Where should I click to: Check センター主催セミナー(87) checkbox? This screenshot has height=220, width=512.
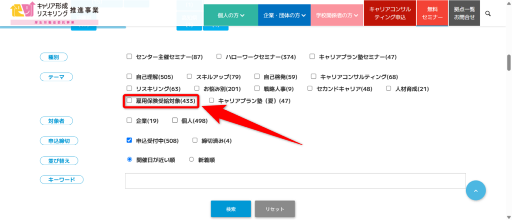pyautogui.click(x=129, y=57)
